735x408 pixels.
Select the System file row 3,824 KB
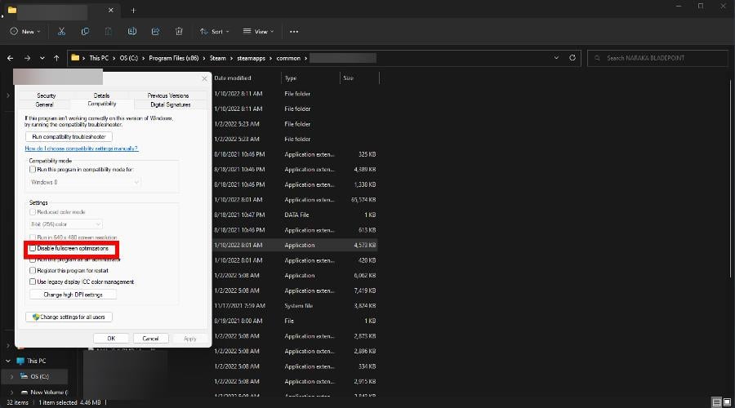pos(295,306)
